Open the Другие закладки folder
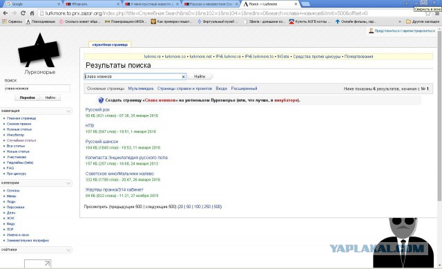The image size is (442, 269). click(x=422, y=21)
